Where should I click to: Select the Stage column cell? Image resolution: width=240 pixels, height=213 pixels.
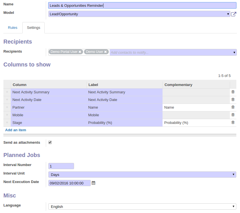pos(49,123)
